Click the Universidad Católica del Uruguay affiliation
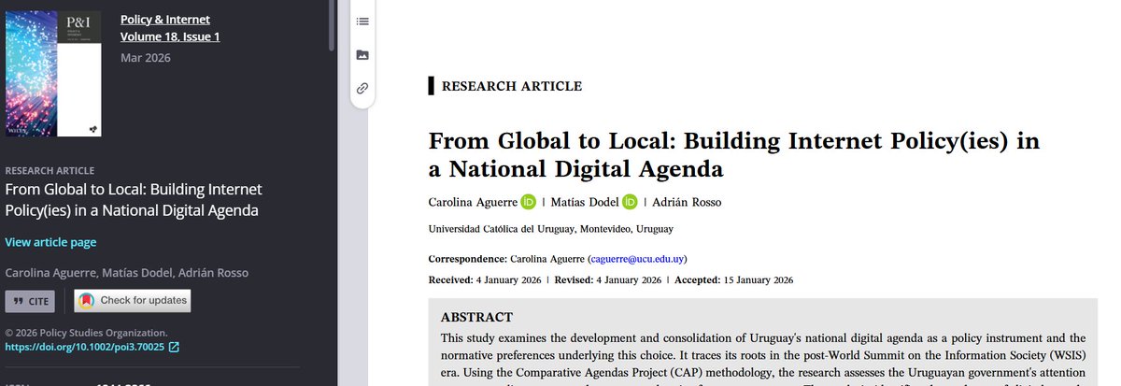This screenshot has height=386, width=1121. coord(551,229)
